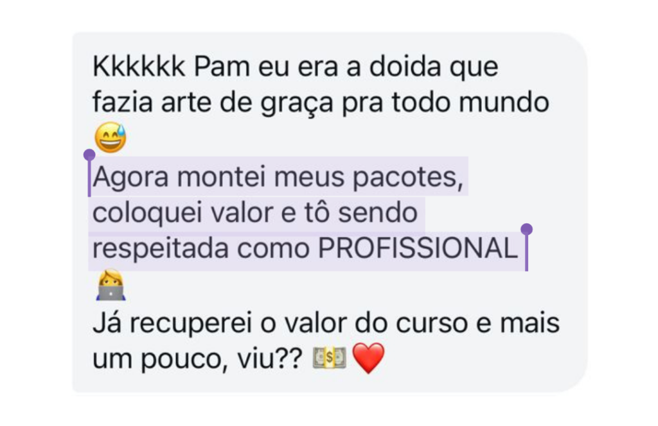Click the word respeitada in highlighted text

coord(160,249)
